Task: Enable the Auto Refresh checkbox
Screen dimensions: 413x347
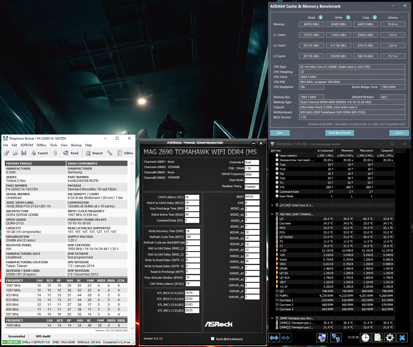Action: (212, 339)
